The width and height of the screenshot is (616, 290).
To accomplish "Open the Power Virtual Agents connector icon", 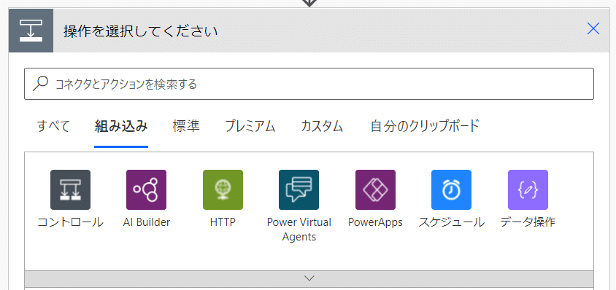I will 299,190.
